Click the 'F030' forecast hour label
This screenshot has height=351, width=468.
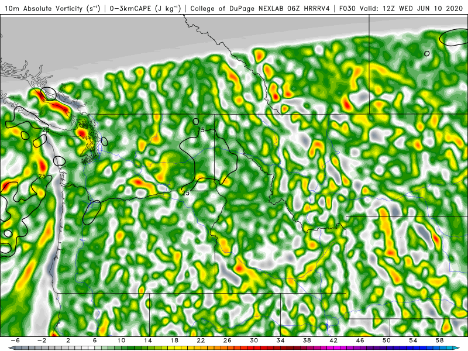point(347,8)
